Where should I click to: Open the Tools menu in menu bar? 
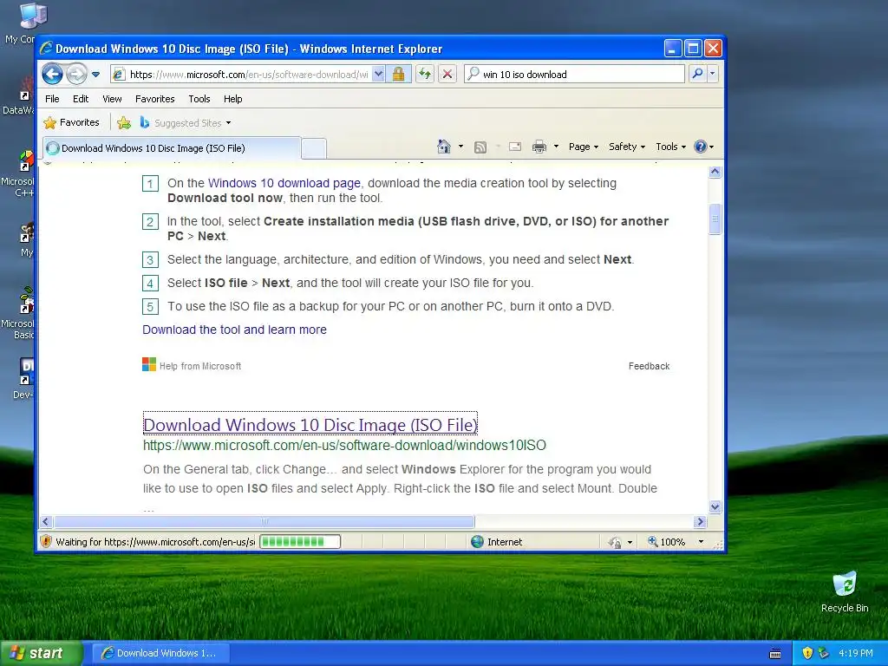[x=199, y=99]
